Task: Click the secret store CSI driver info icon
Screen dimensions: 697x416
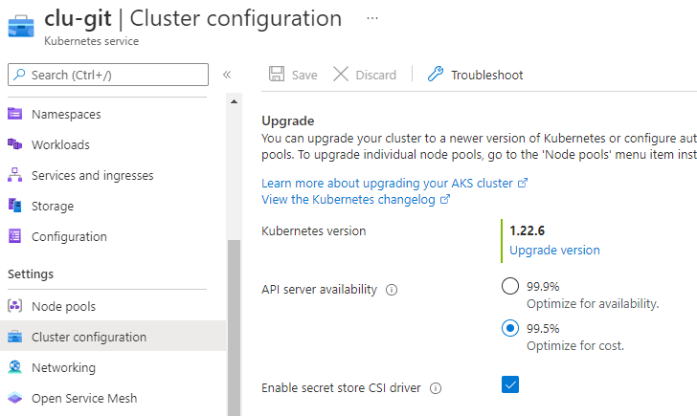Action: click(436, 388)
